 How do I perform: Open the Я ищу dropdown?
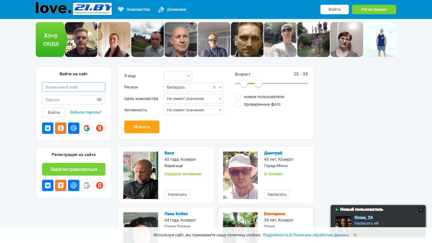pyautogui.click(x=178, y=76)
